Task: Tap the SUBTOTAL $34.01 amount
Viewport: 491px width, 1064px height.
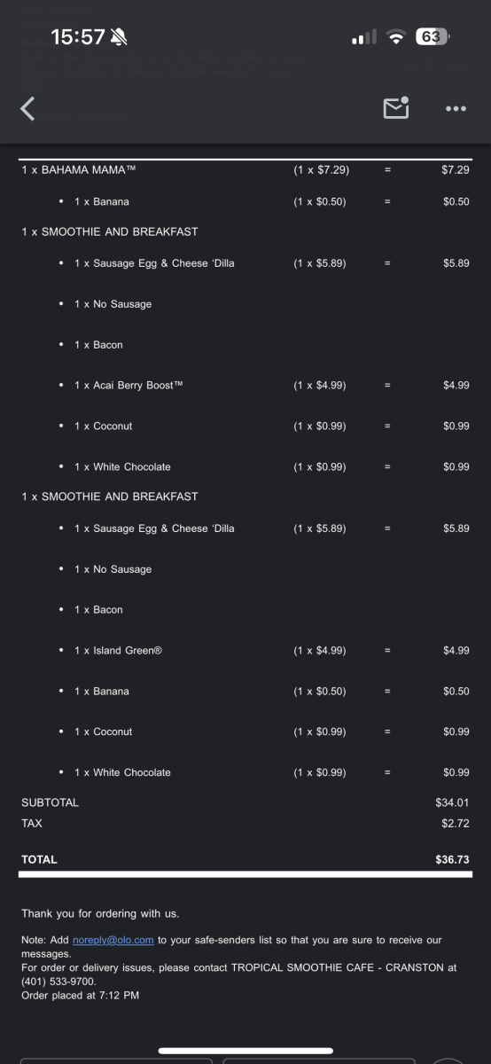Action: pyautogui.click(x=453, y=802)
